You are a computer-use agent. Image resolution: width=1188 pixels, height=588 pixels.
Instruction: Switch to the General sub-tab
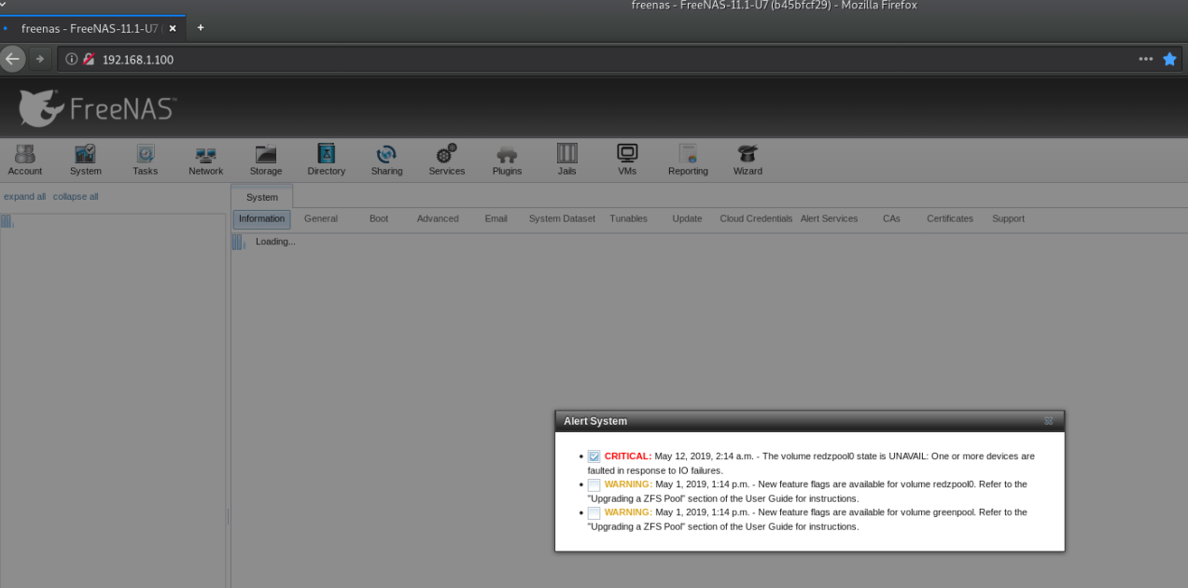[321, 218]
